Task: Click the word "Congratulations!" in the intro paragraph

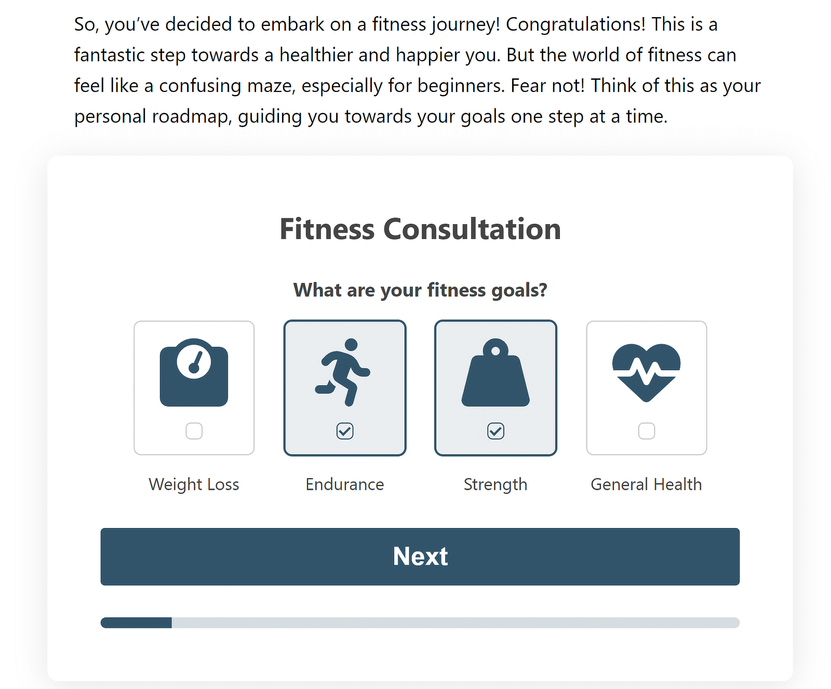Action: point(575,24)
